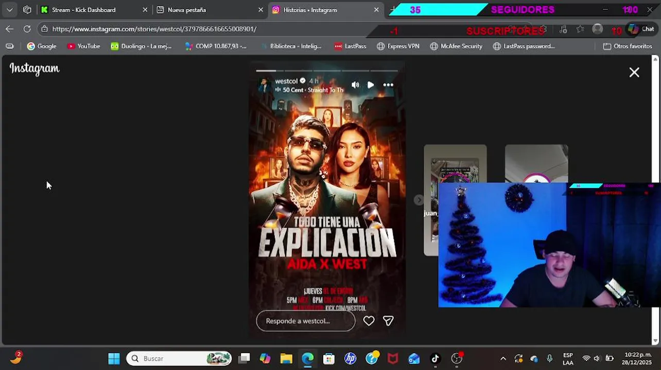The width and height of the screenshot is (661, 370).
Task: Click the taskbar Buscar search box
Action: 179,359
